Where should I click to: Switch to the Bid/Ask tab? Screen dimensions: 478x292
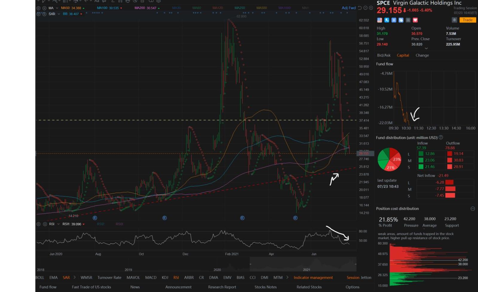click(x=384, y=55)
